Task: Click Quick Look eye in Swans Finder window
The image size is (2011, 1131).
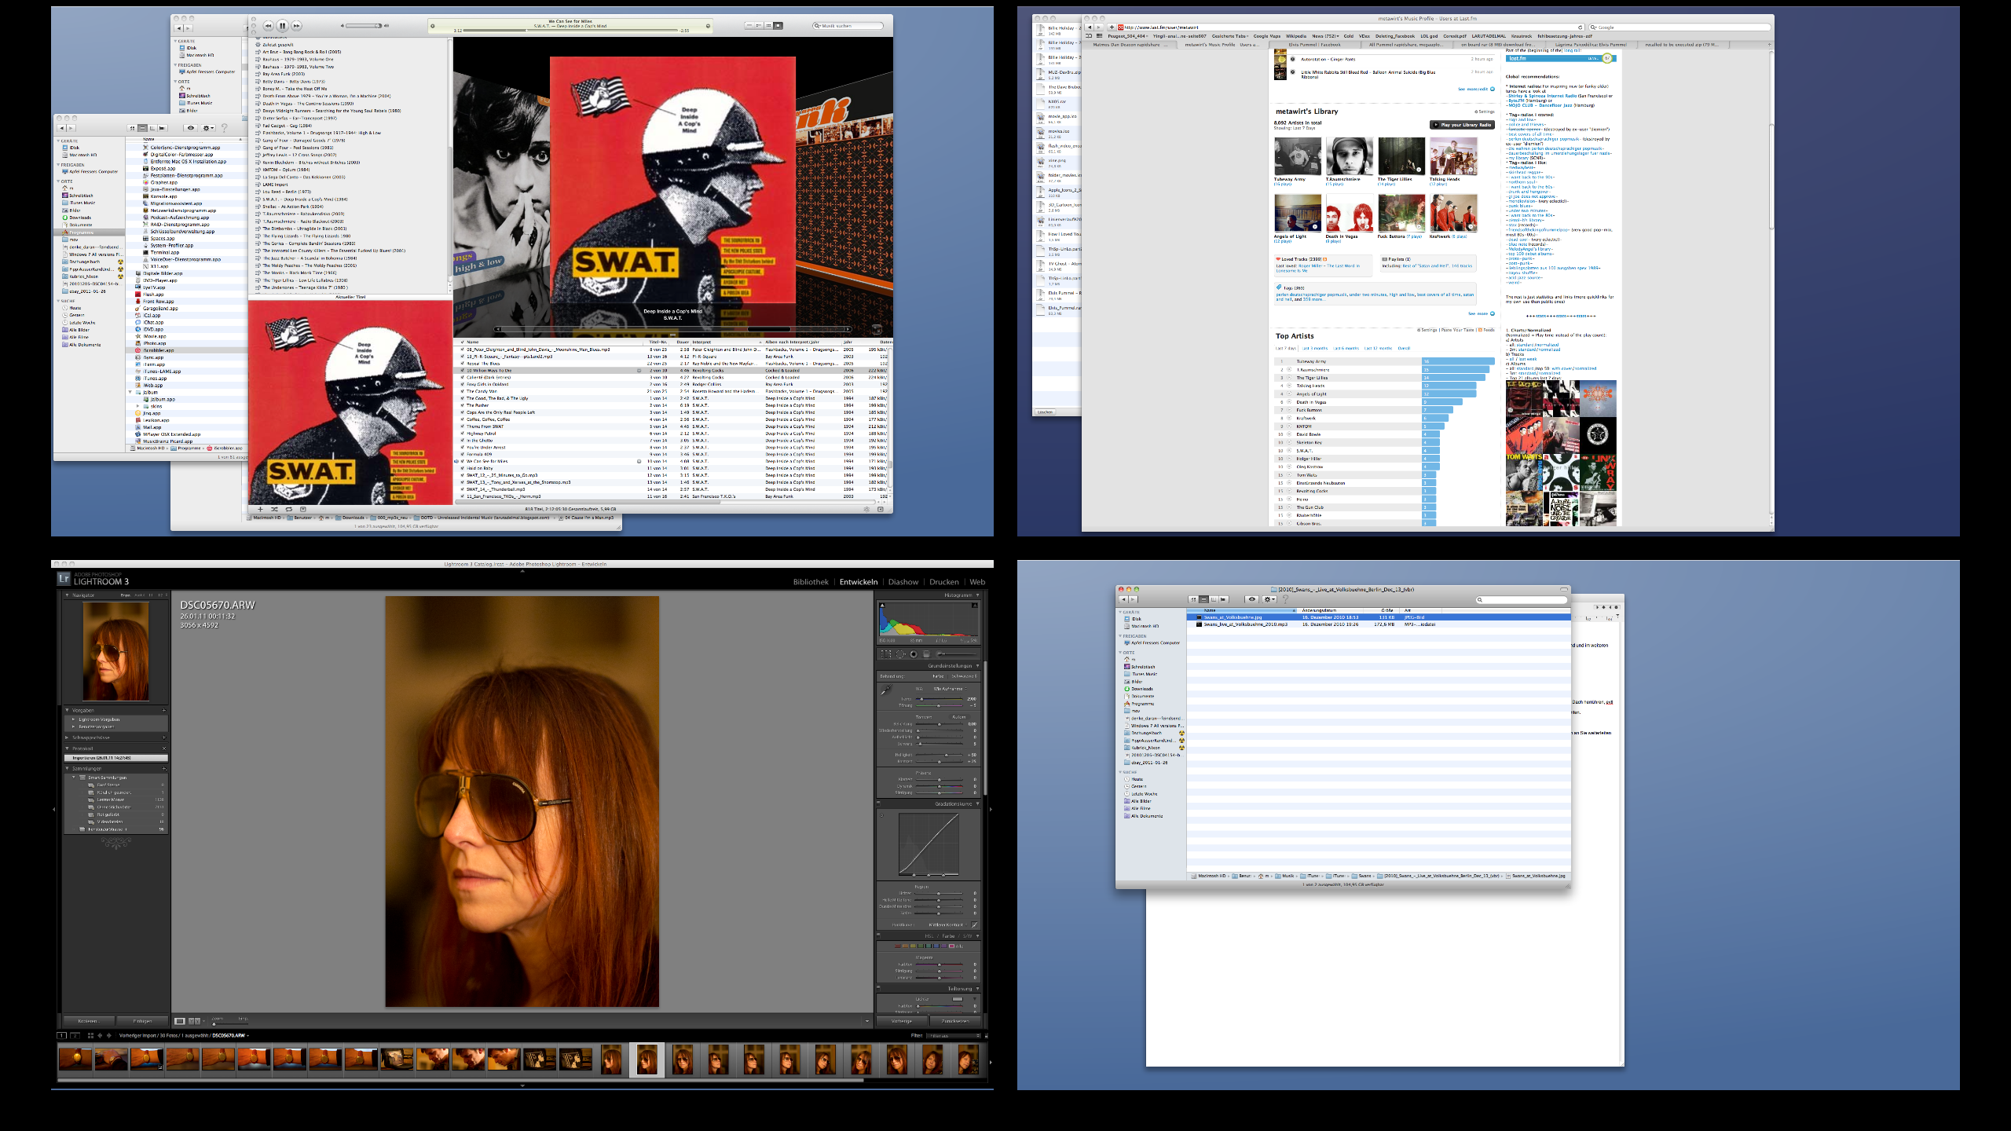Action: [1251, 599]
